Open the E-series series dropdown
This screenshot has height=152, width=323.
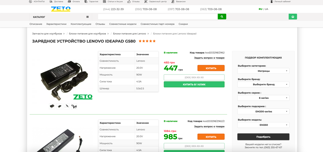(x=263, y=98)
